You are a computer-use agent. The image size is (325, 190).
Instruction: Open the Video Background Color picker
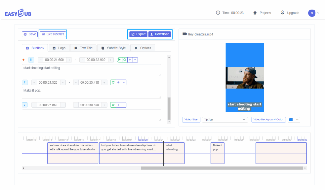pos(293,120)
